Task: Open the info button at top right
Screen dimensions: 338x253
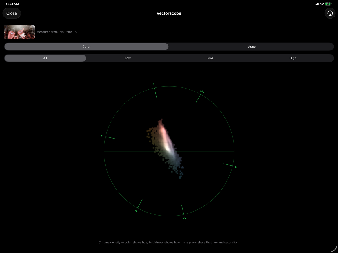Action: tap(330, 13)
